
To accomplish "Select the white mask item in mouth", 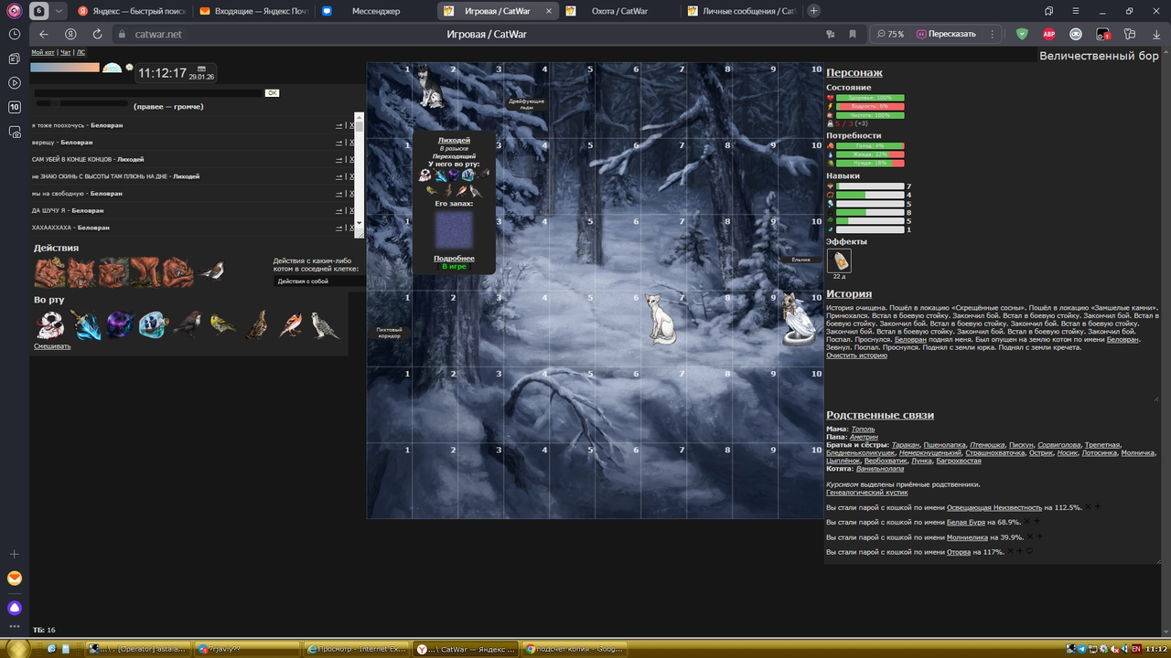I will pos(49,325).
